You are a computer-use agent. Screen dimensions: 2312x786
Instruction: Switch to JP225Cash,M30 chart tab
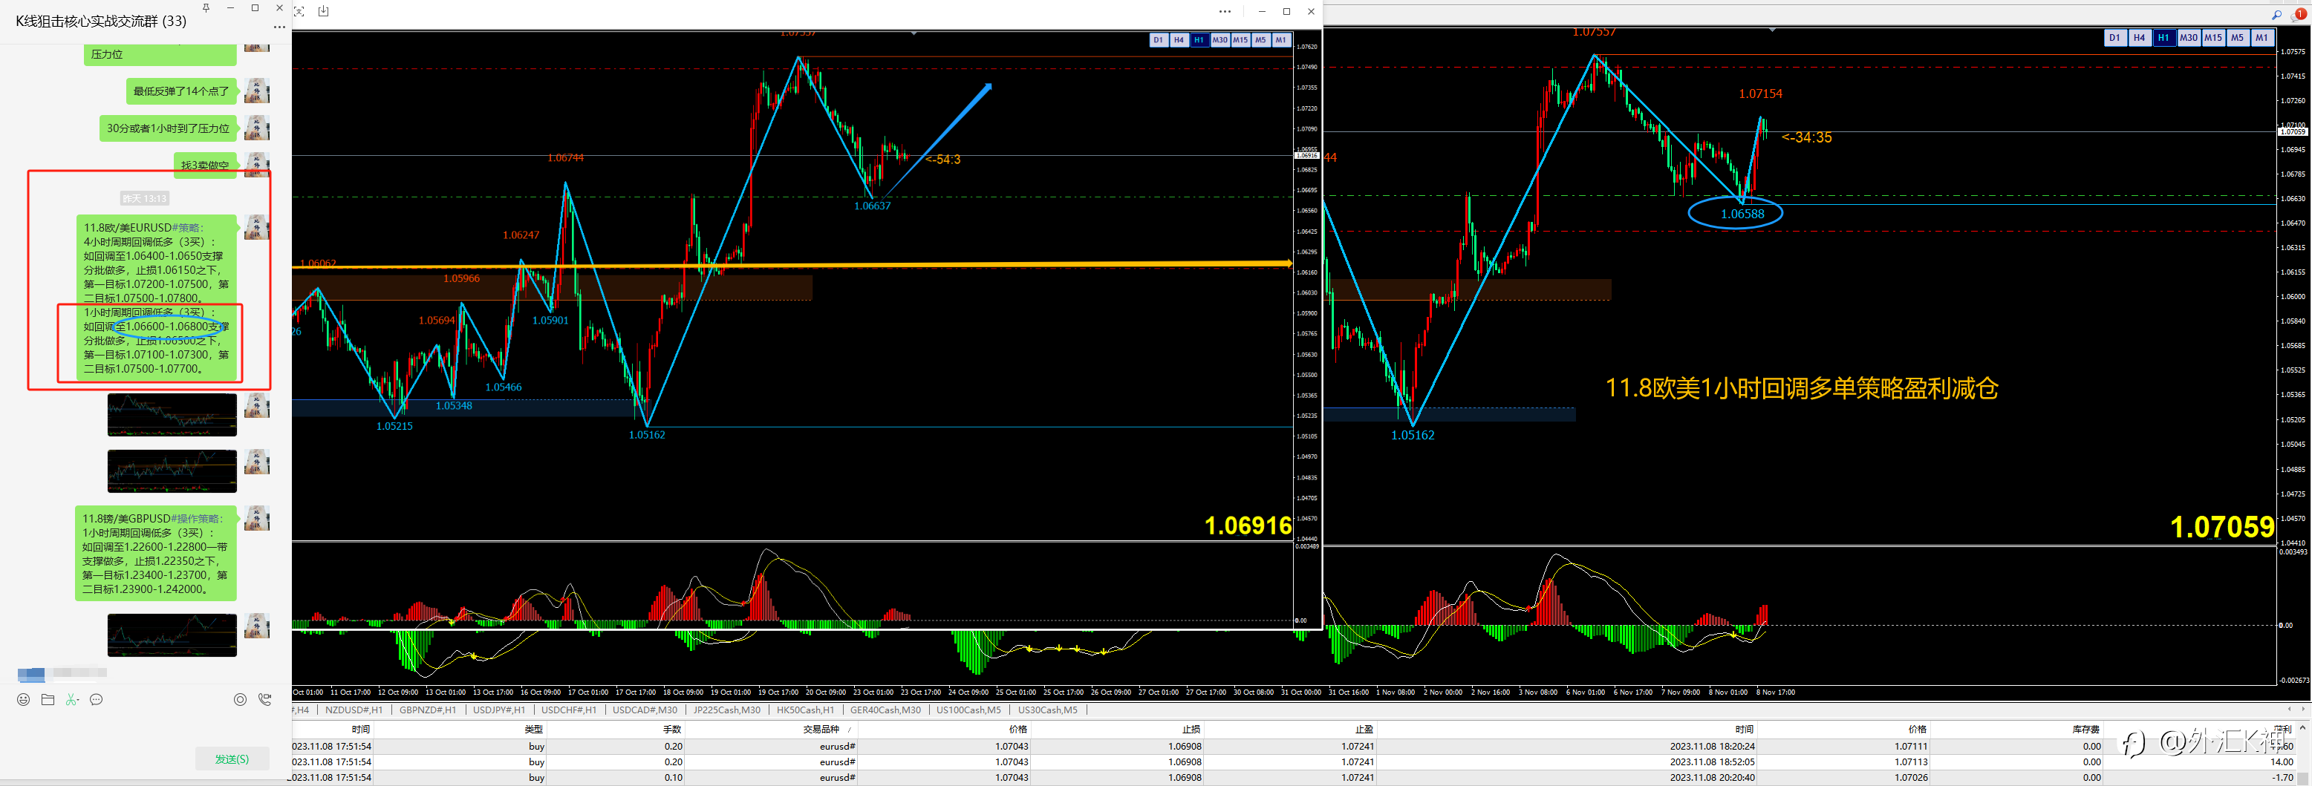(726, 710)
